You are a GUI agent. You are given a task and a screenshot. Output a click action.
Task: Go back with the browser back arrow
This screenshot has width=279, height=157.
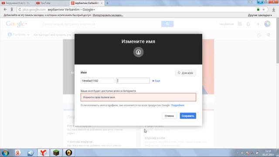click(x=5, y=10)
